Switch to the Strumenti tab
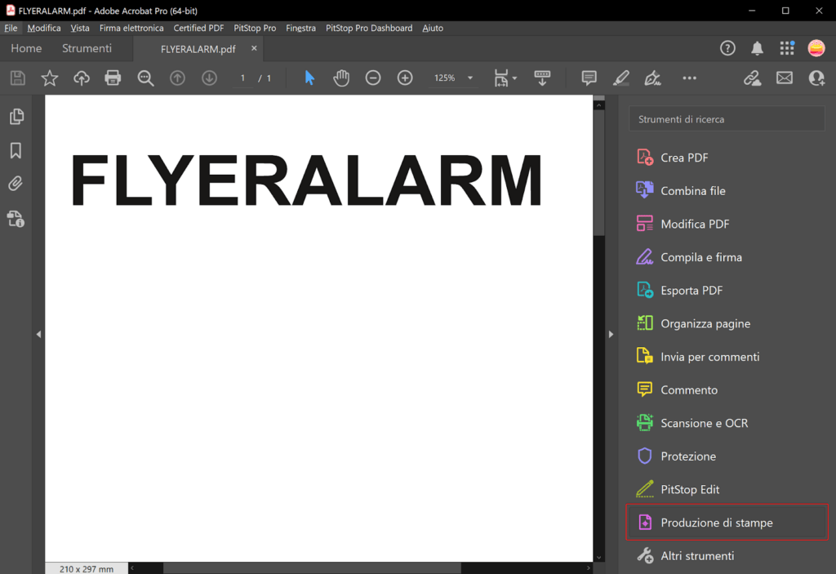The width and height of the screenshot is (836, 574). click(87, 48)
